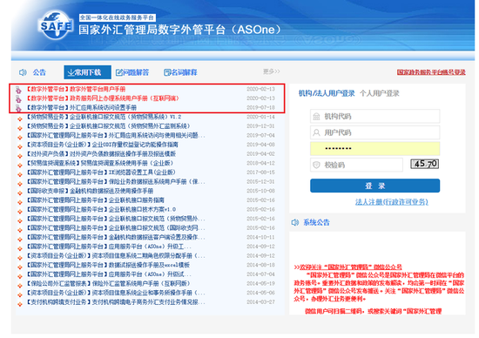Click download icon beside 数字外管平台用户手册

18,90
